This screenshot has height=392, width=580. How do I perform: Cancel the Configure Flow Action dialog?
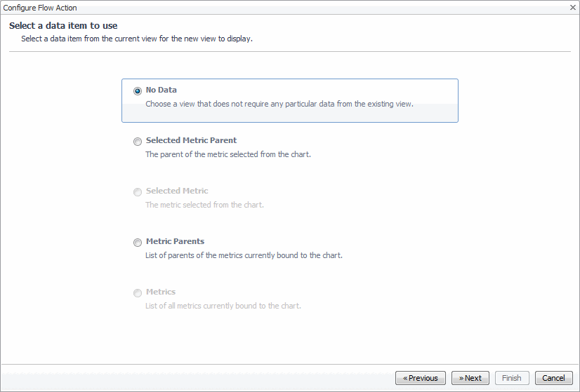[553, 378]
